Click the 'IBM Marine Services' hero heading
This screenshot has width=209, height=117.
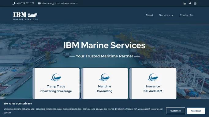[104, 45]
